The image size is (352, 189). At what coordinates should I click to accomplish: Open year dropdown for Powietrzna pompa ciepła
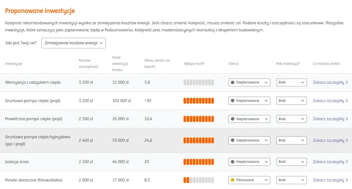[291, 119]
